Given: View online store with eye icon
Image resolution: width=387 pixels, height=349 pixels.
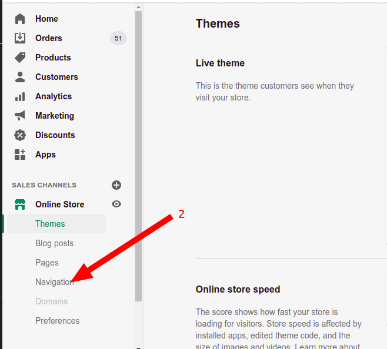Looking at the screenshot, I should coord(116,204).
